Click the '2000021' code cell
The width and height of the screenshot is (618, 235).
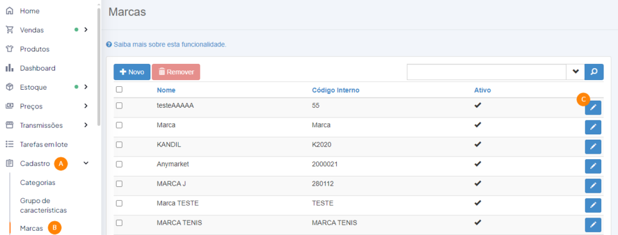[324, 164]
